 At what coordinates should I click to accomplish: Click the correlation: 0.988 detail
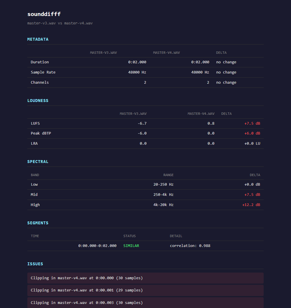click(x=190, y=246)
